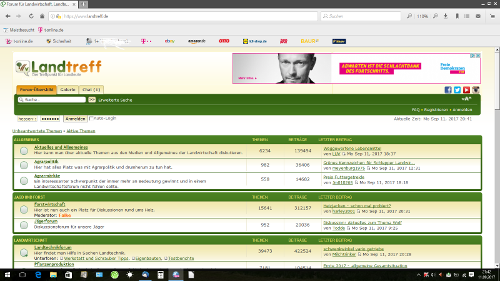Click the browser Suchen search box

[361, 16]
